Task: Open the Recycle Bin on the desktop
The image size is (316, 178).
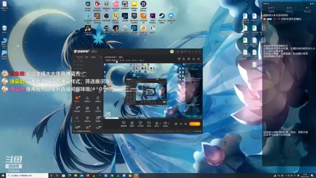Action: tap(4, 28)
